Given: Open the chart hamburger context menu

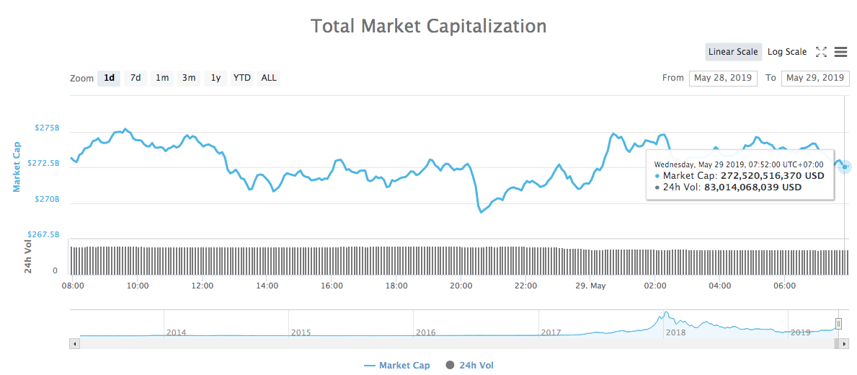Looking at the screenshot, I should tap(840, 52).
